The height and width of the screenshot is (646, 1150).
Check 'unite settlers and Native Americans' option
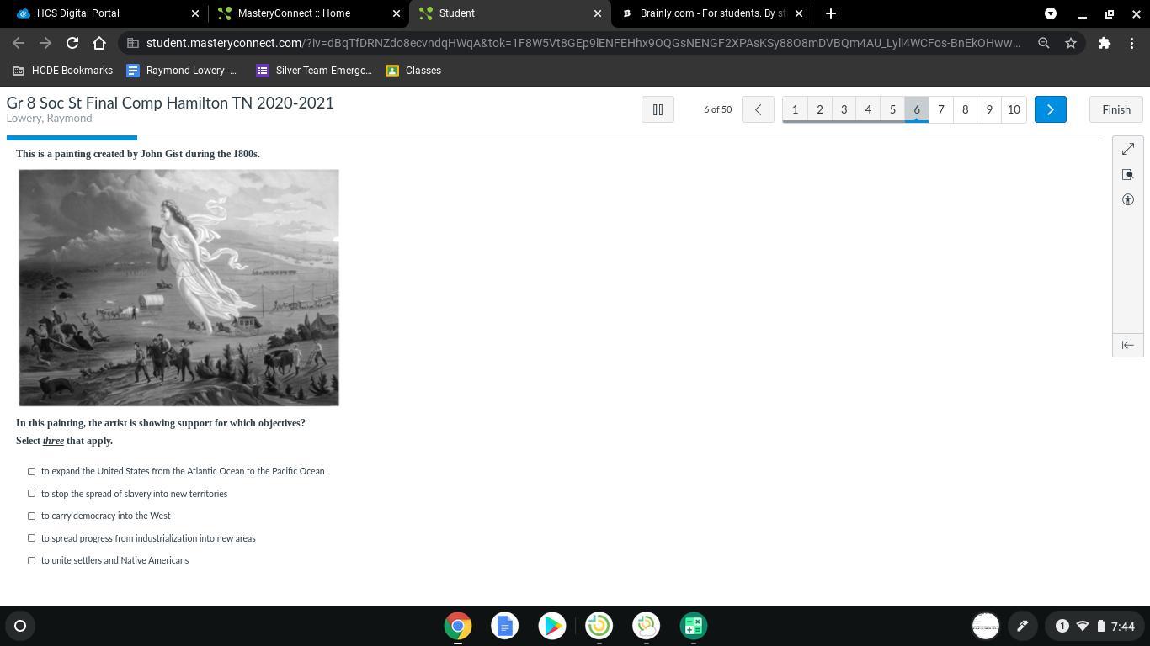coord(32,560)
